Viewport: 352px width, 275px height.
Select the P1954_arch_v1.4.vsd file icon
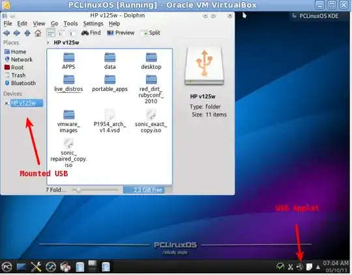click(x=110, y=114)
